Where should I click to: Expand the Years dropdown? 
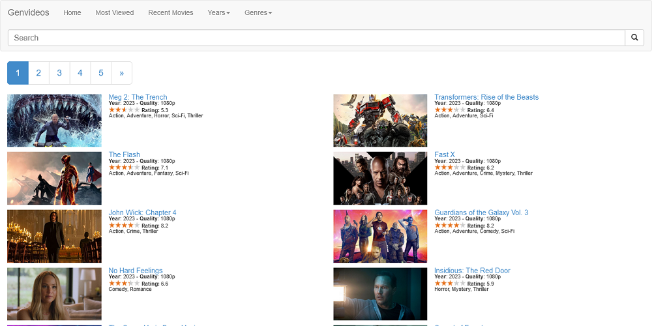click(218, 12)
